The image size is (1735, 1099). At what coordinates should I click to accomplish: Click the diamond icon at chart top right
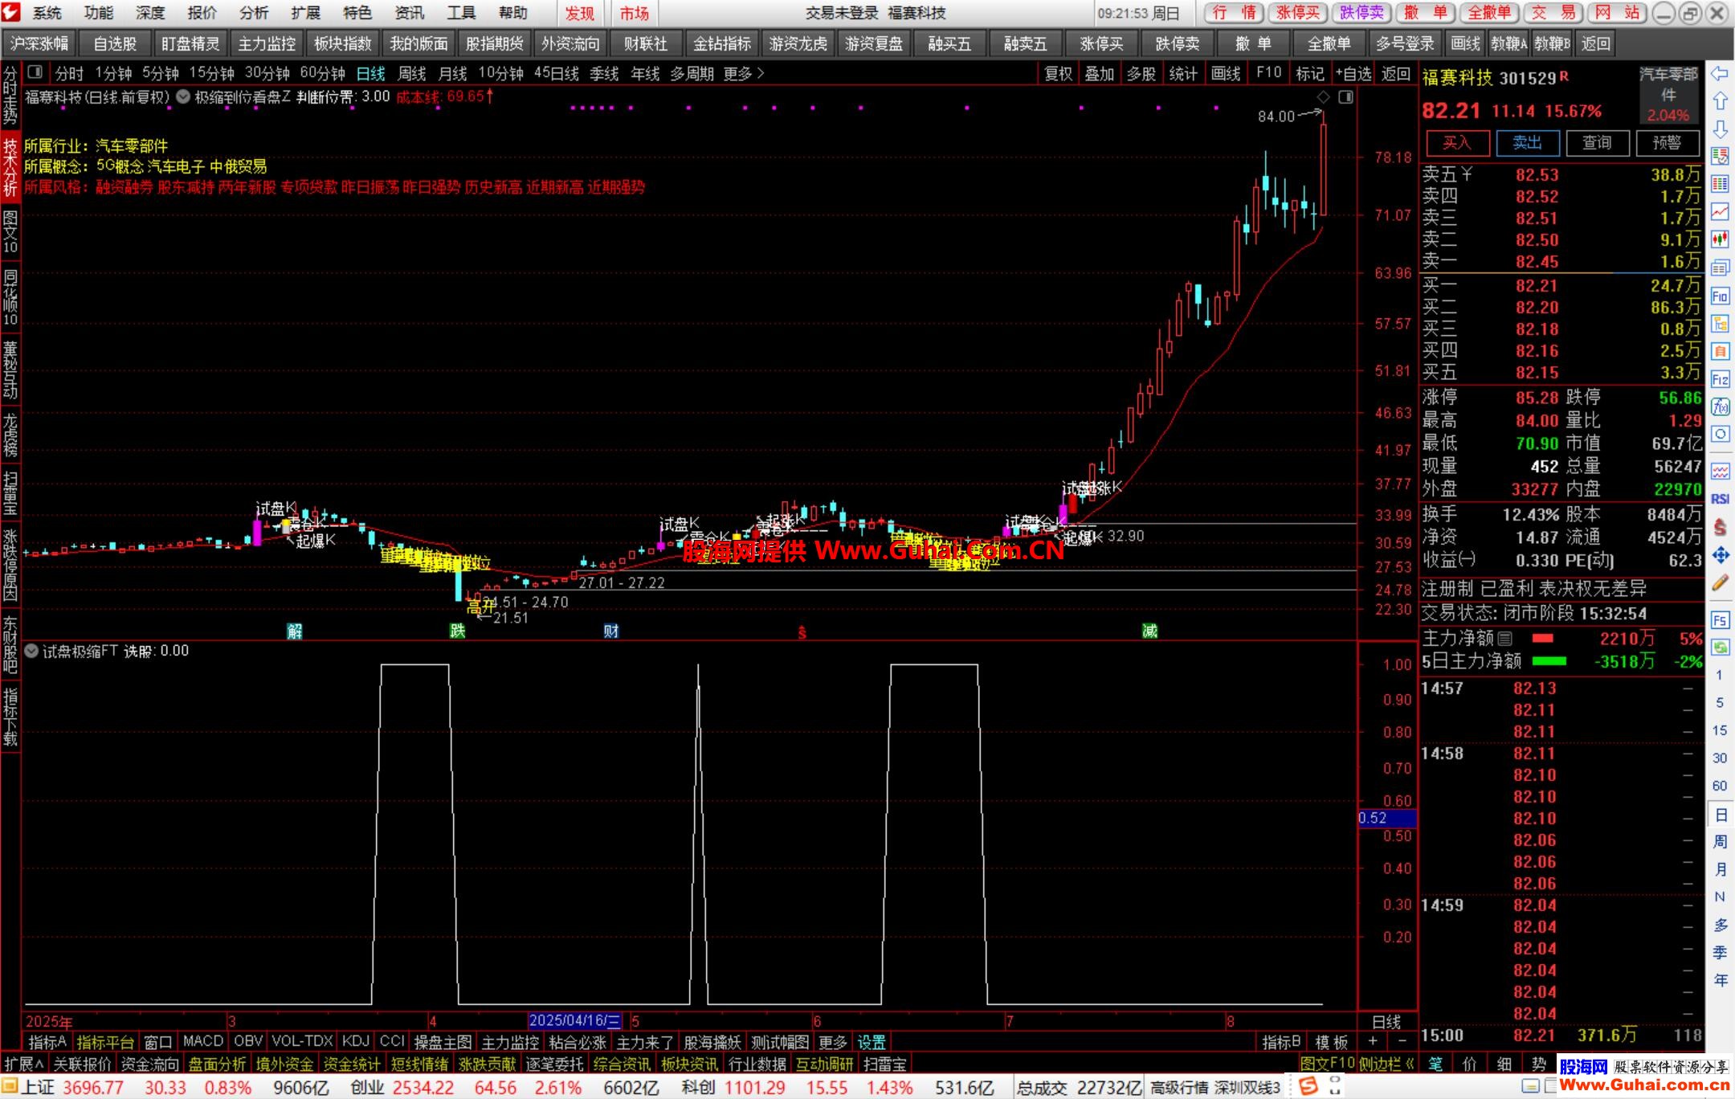tap(1324, 97)
